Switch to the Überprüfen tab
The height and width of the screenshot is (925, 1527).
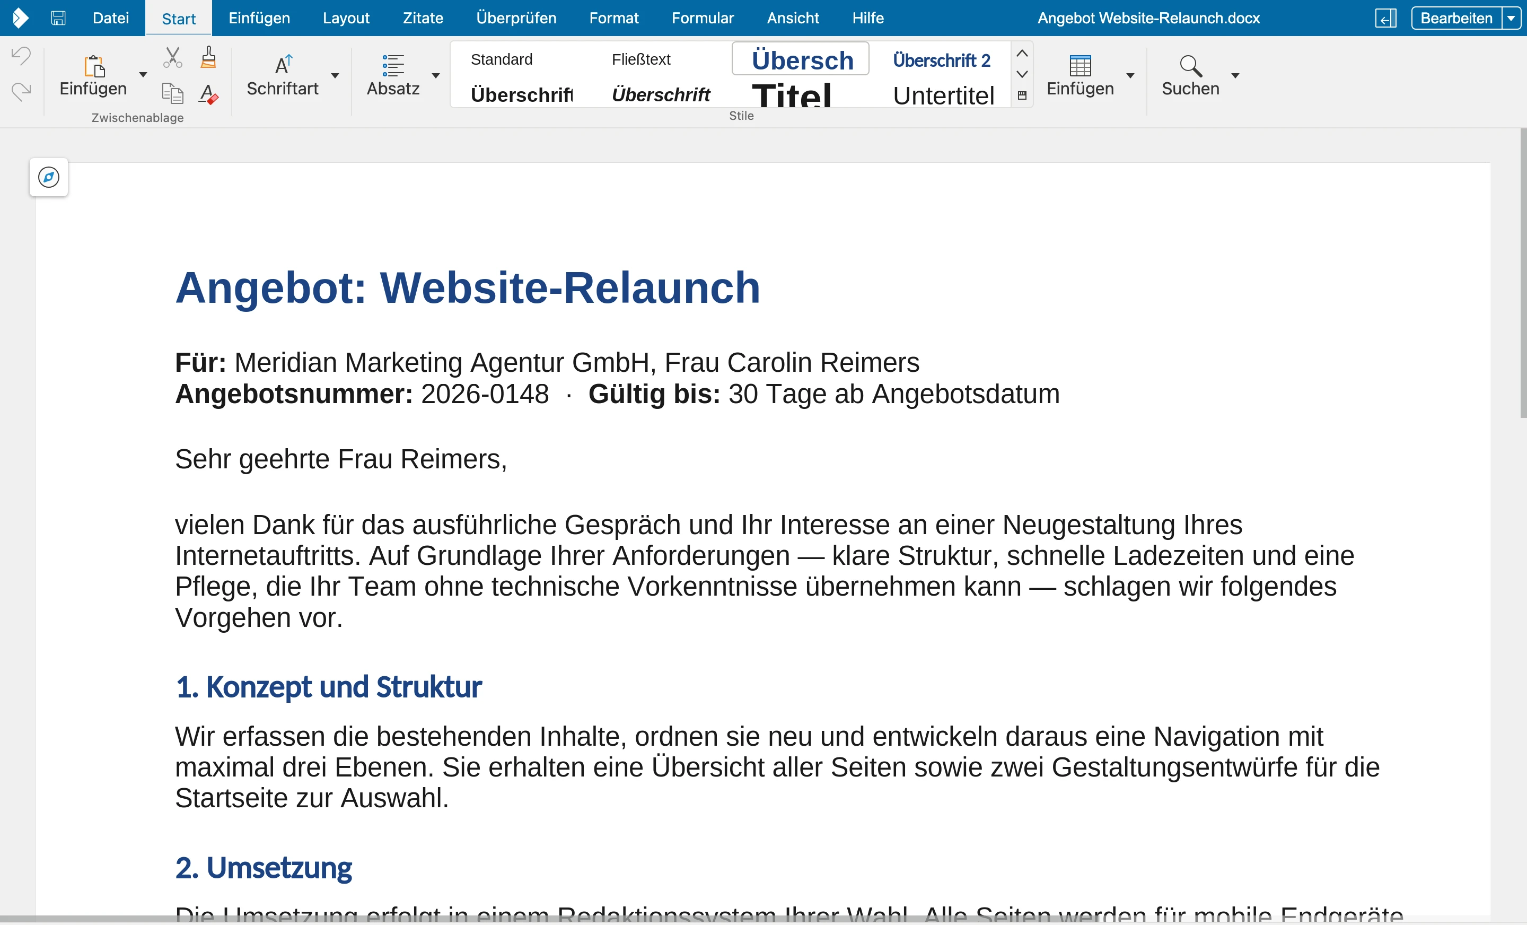click(516, 18)
